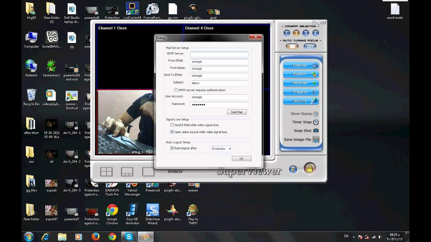Image resolution: width=431 pixels, height=242 pixels.
Task: Click the Subject field containing Alarm
Action: pyautogui.click(x=219, y=83)
